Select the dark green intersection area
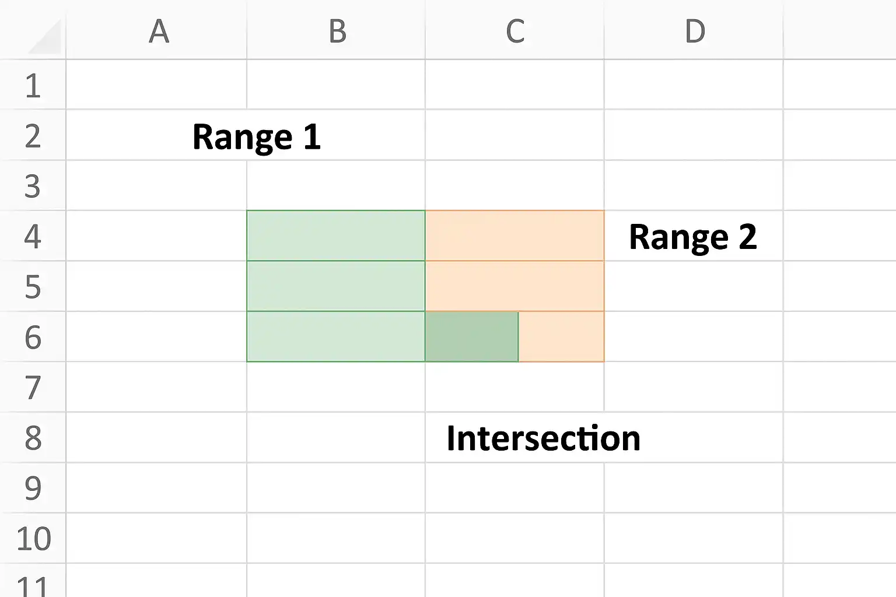Screen dimensions: 896x597 (x=471, y=336)
